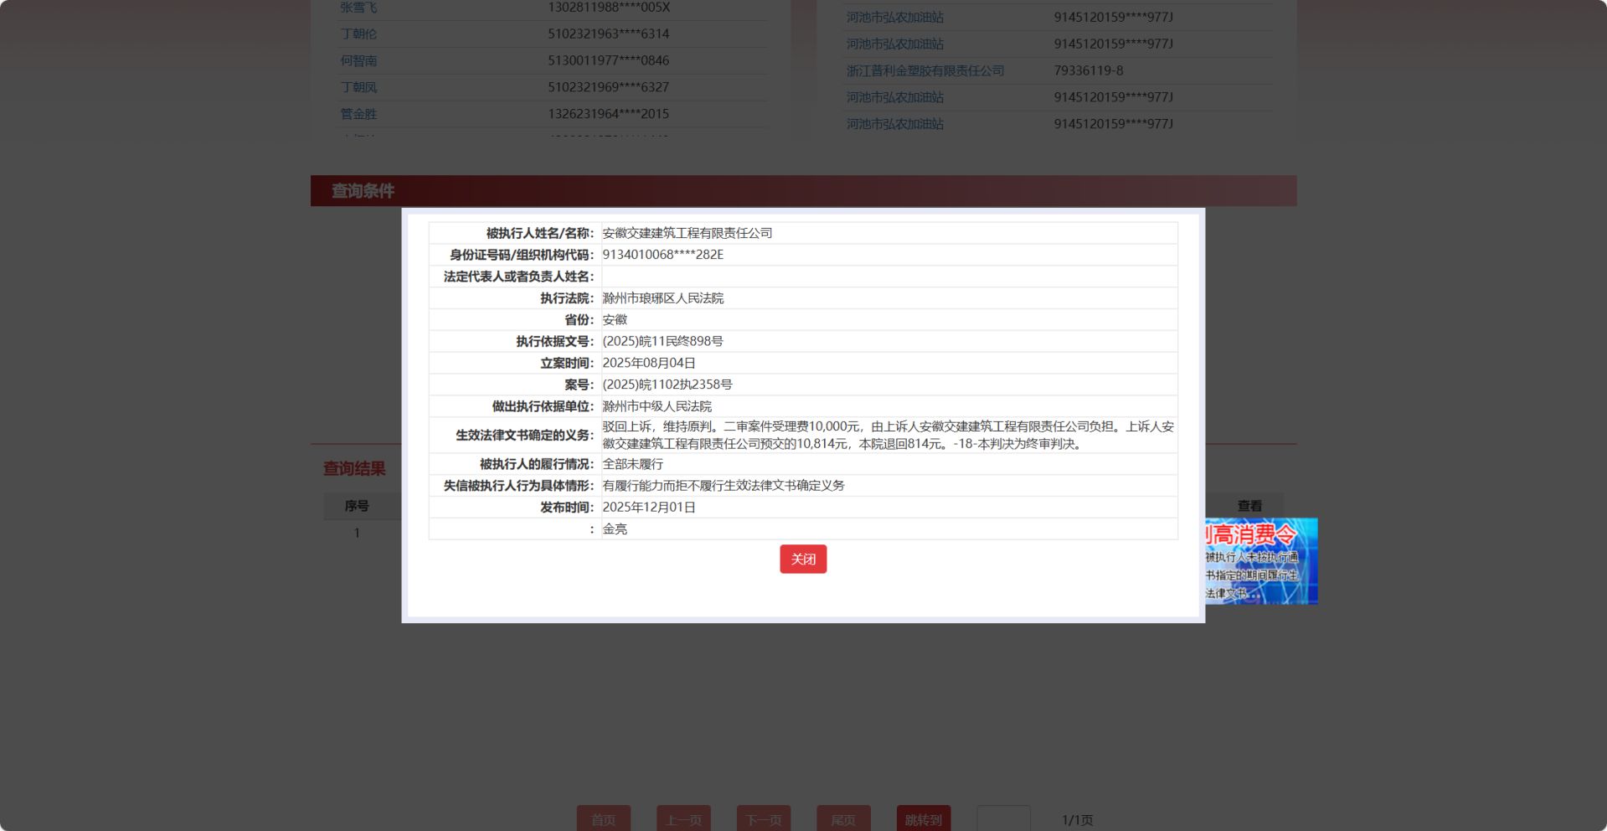Open 浙江普利金塑胶有限责任公司 record
1607x831 pixels.
click(924, 70)
